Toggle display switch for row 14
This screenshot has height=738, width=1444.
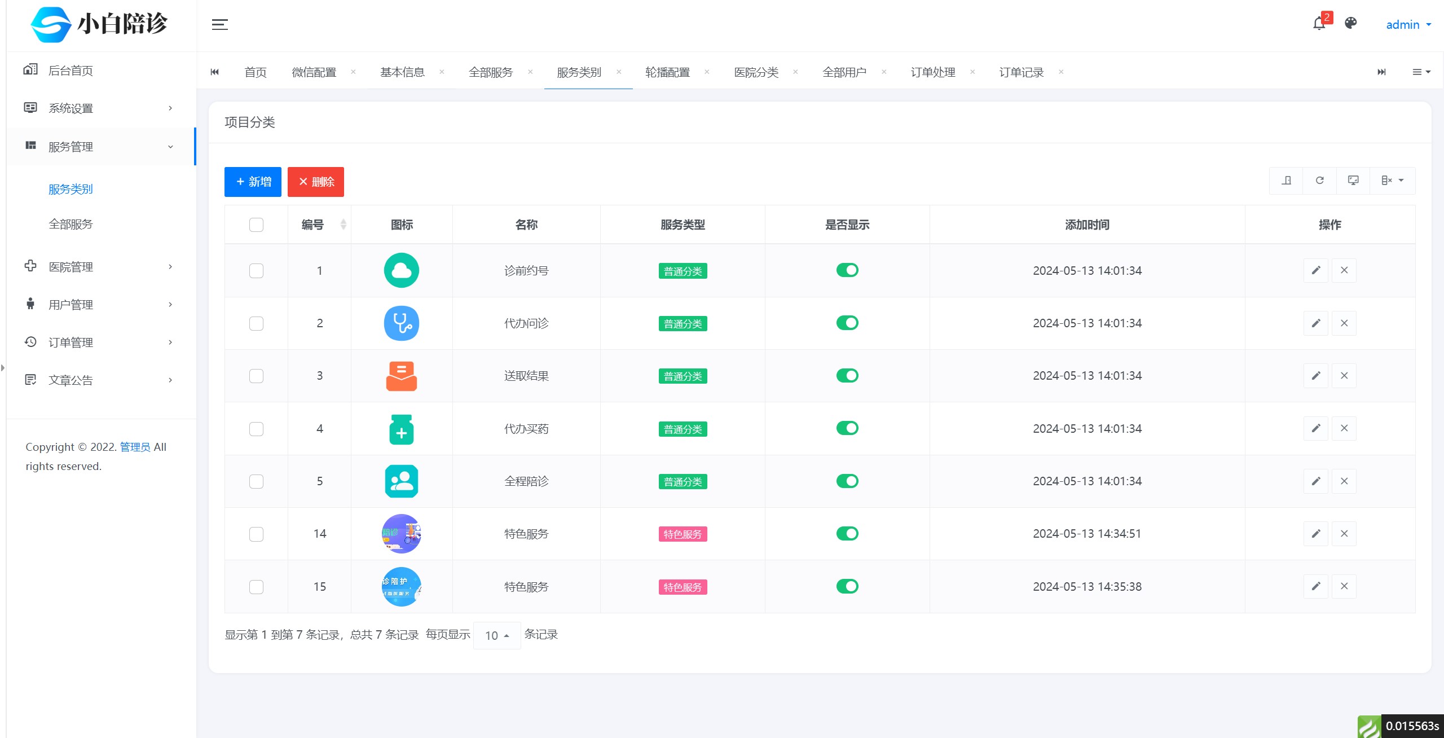click(847, 534)
